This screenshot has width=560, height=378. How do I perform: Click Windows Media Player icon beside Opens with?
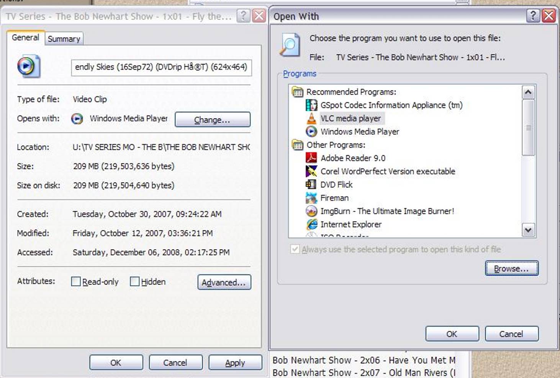77,119
